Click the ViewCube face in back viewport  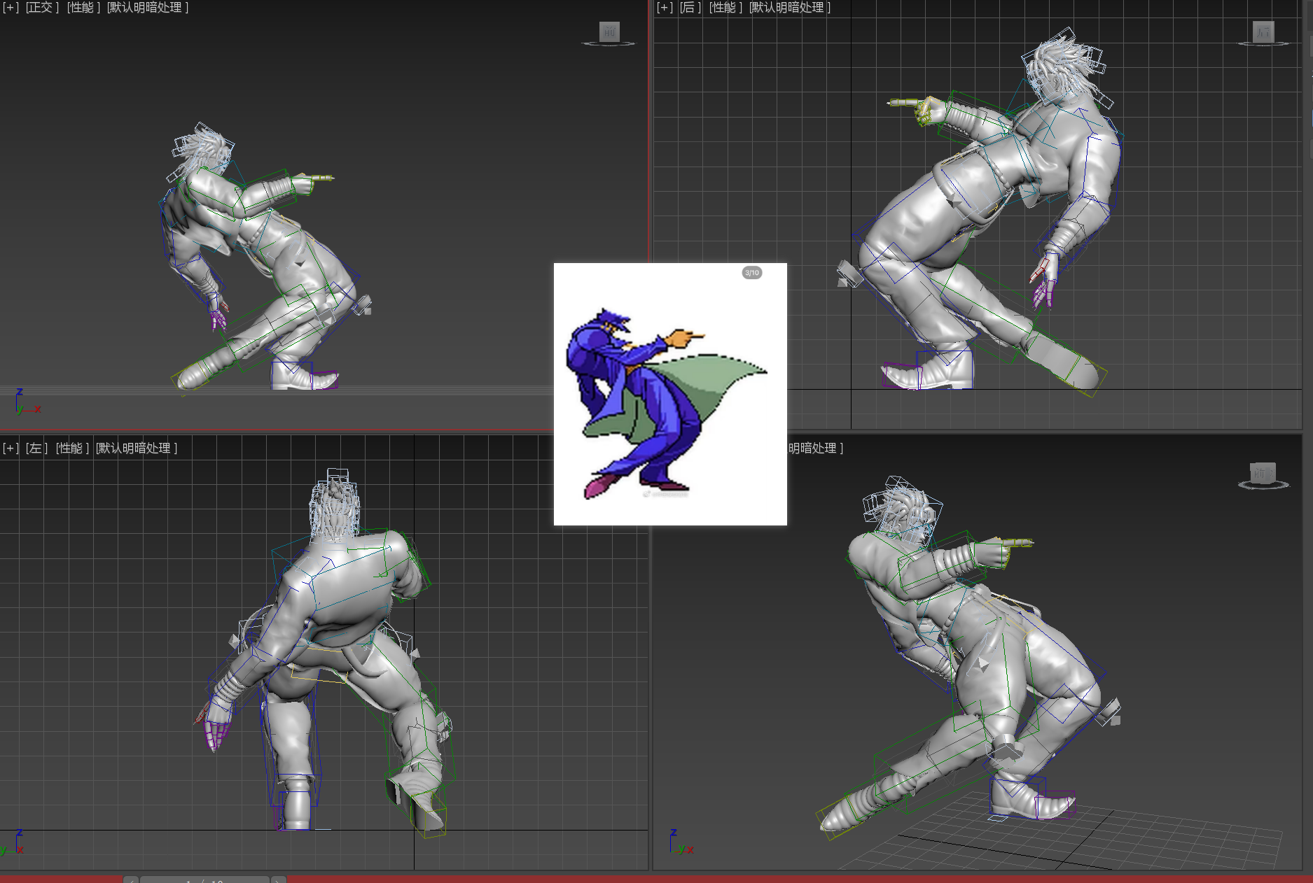(1263, 31)
